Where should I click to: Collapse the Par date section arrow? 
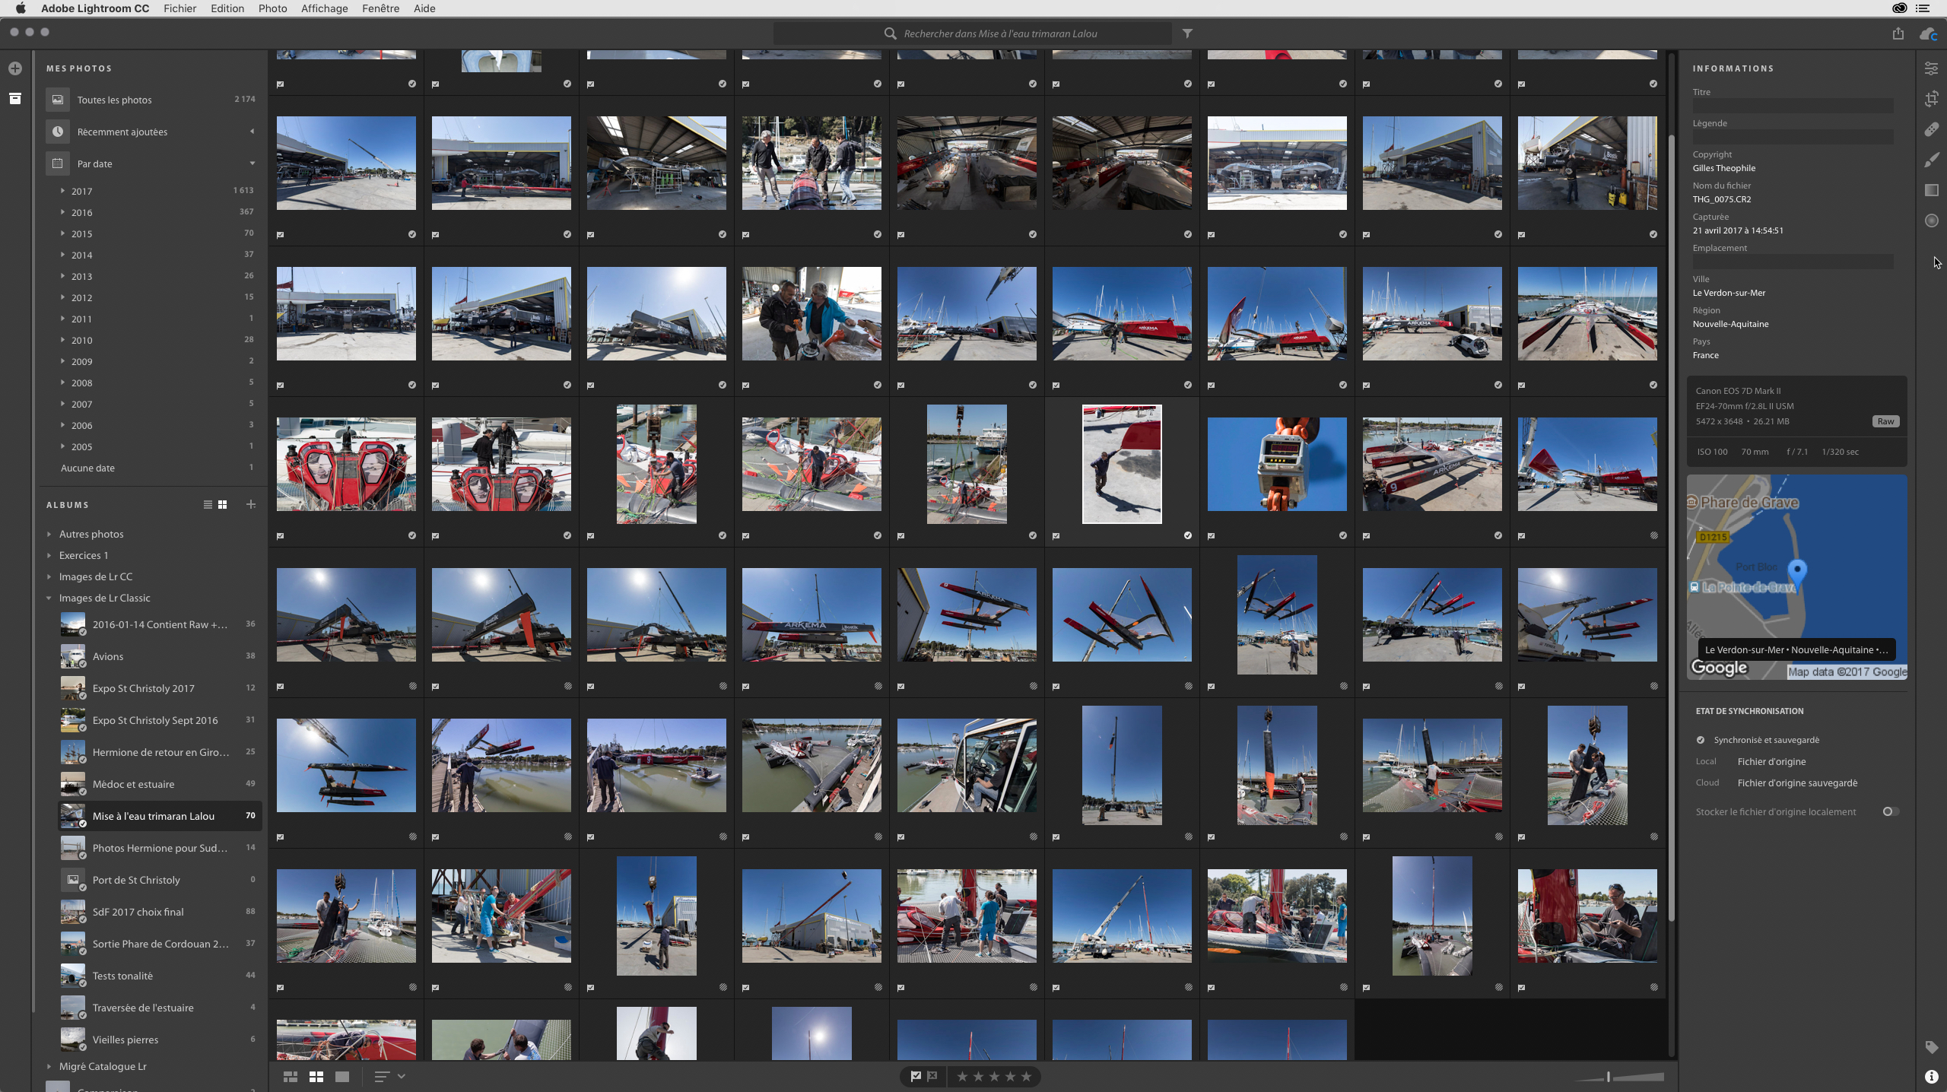click(x=252, y=163)
